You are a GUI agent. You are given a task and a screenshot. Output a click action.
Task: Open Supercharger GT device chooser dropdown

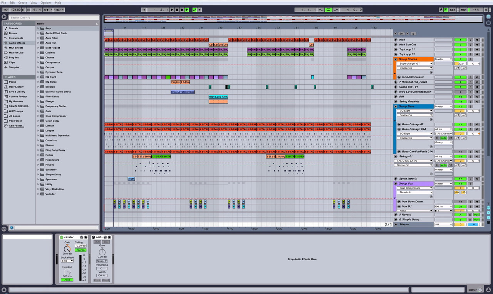pyautogui.click(x=415, y=64)
